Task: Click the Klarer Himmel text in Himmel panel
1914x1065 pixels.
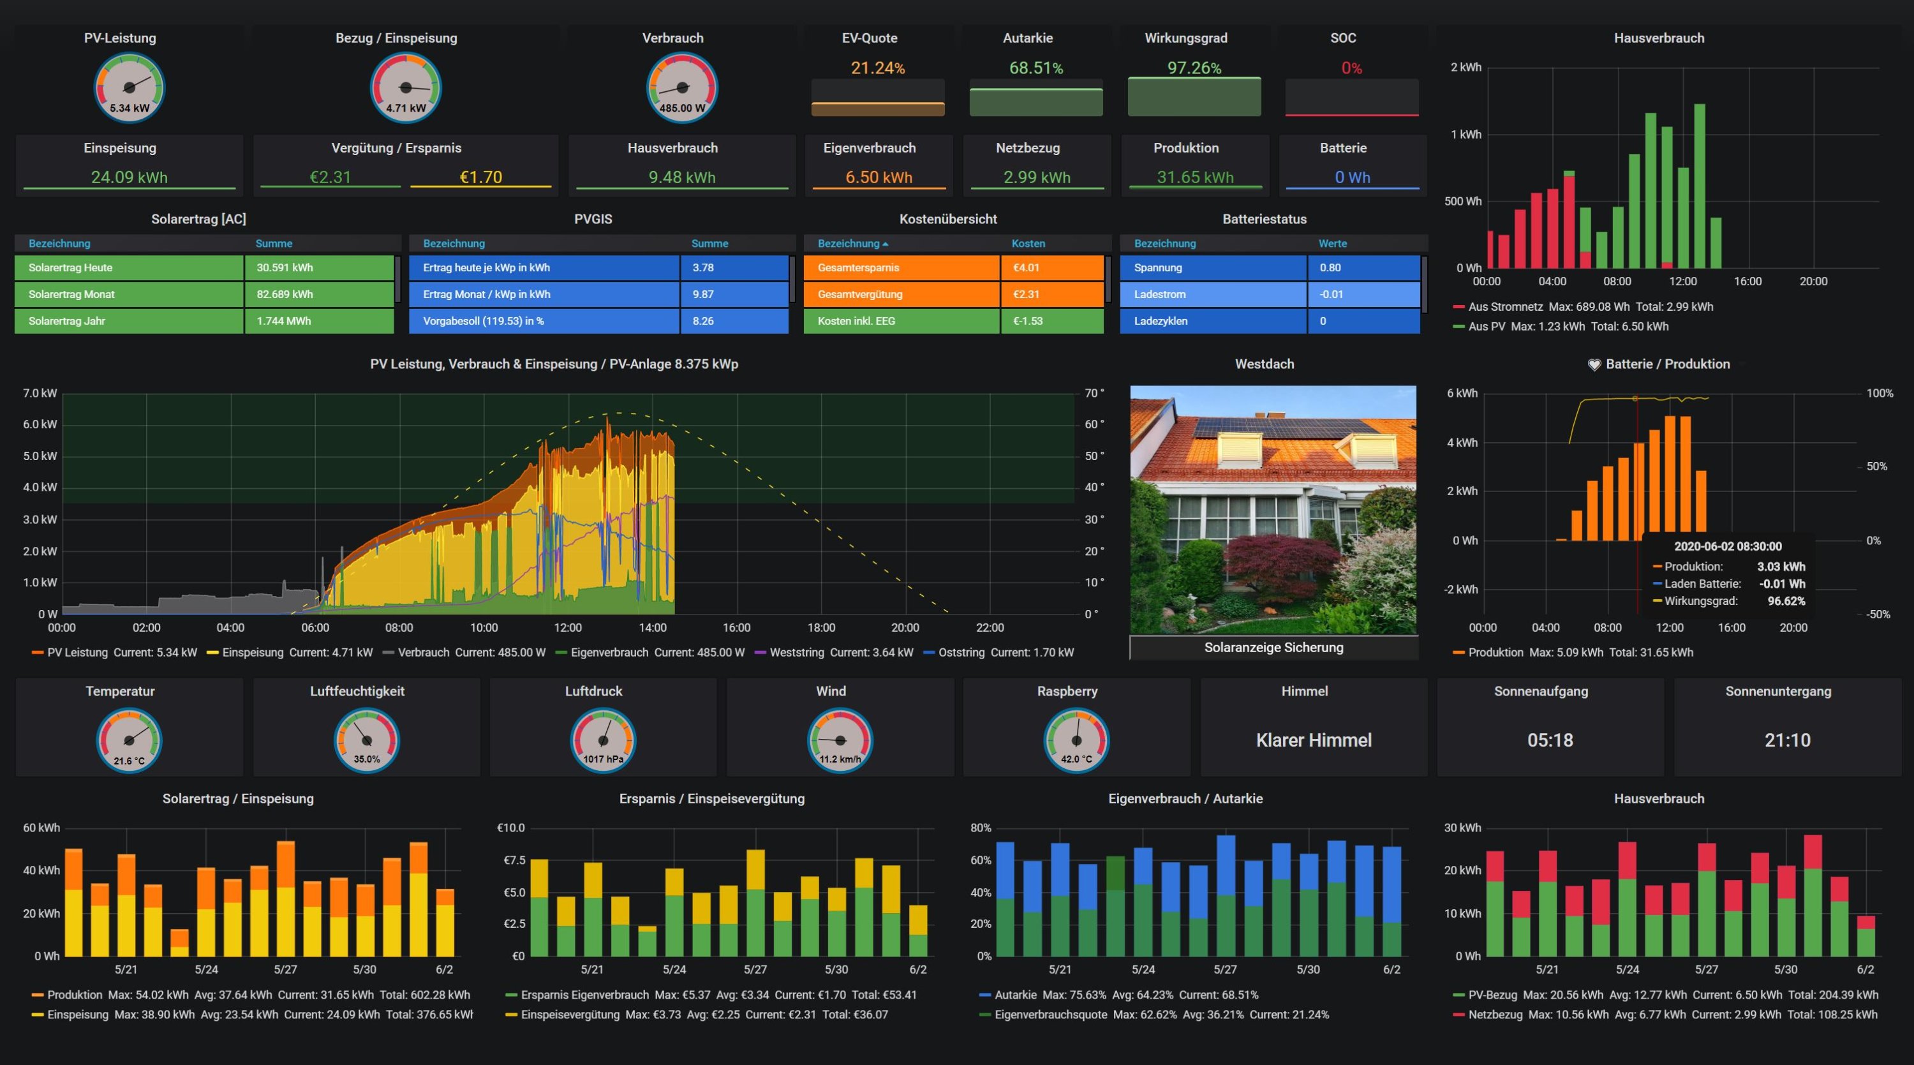Action: (x=1313, y=740)
